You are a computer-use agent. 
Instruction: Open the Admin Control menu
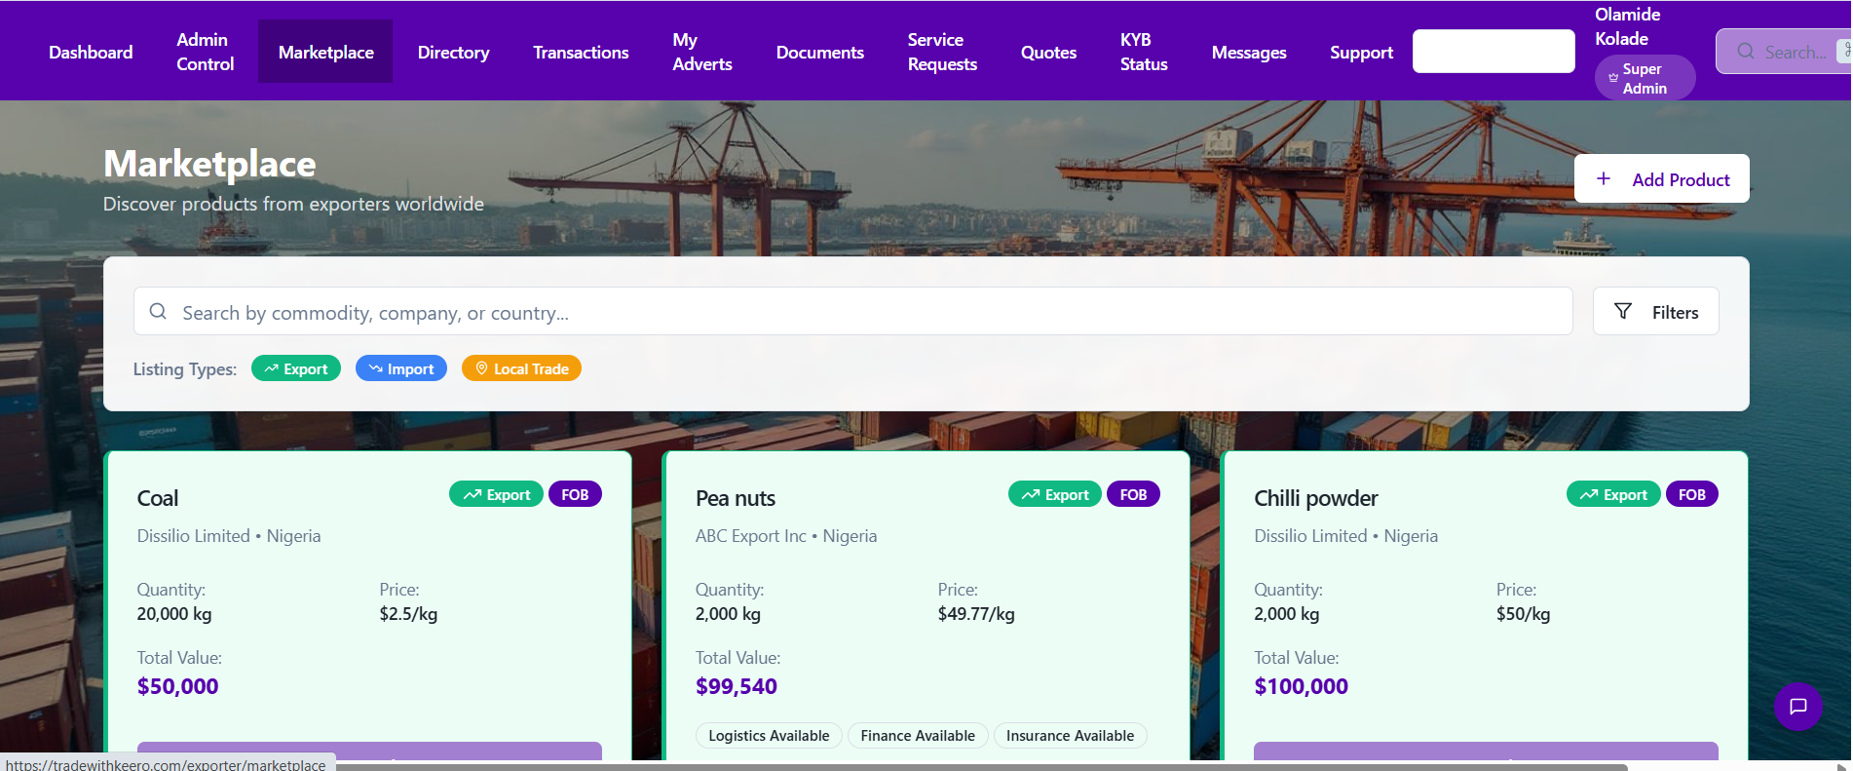pyautogui.click(x=205, y=52)
